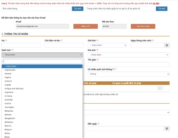This screenshot has height=138, width=178.
Task: Choose Australia as nationality
Action: pyautogui.click(x=42, y=100)
